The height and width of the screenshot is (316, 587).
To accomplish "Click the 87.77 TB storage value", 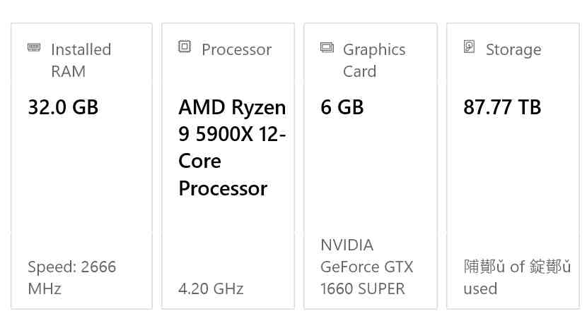I will [502, 107].
